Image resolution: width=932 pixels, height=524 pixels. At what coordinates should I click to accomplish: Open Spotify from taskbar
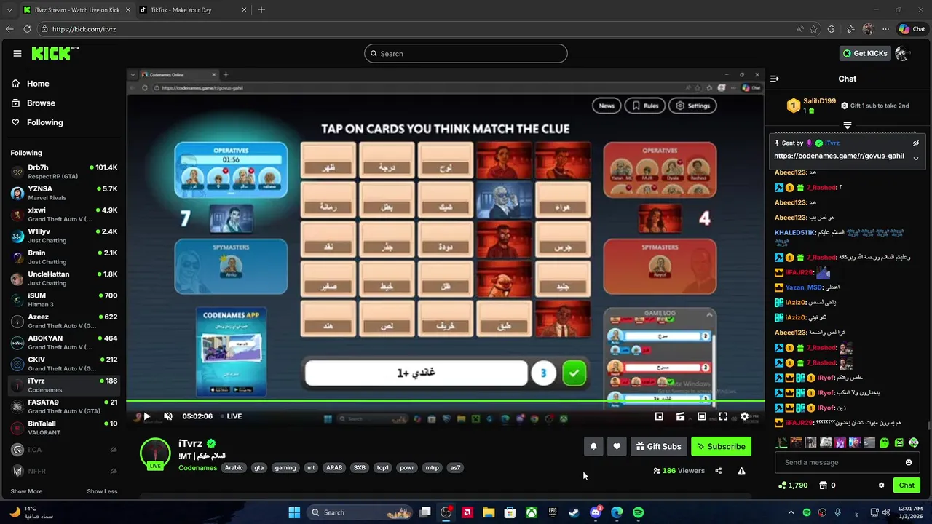pos(639,512)
